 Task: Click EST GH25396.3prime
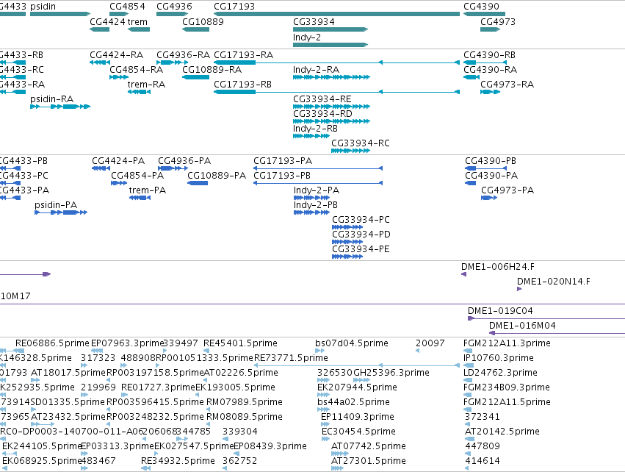tap(391, 373)
